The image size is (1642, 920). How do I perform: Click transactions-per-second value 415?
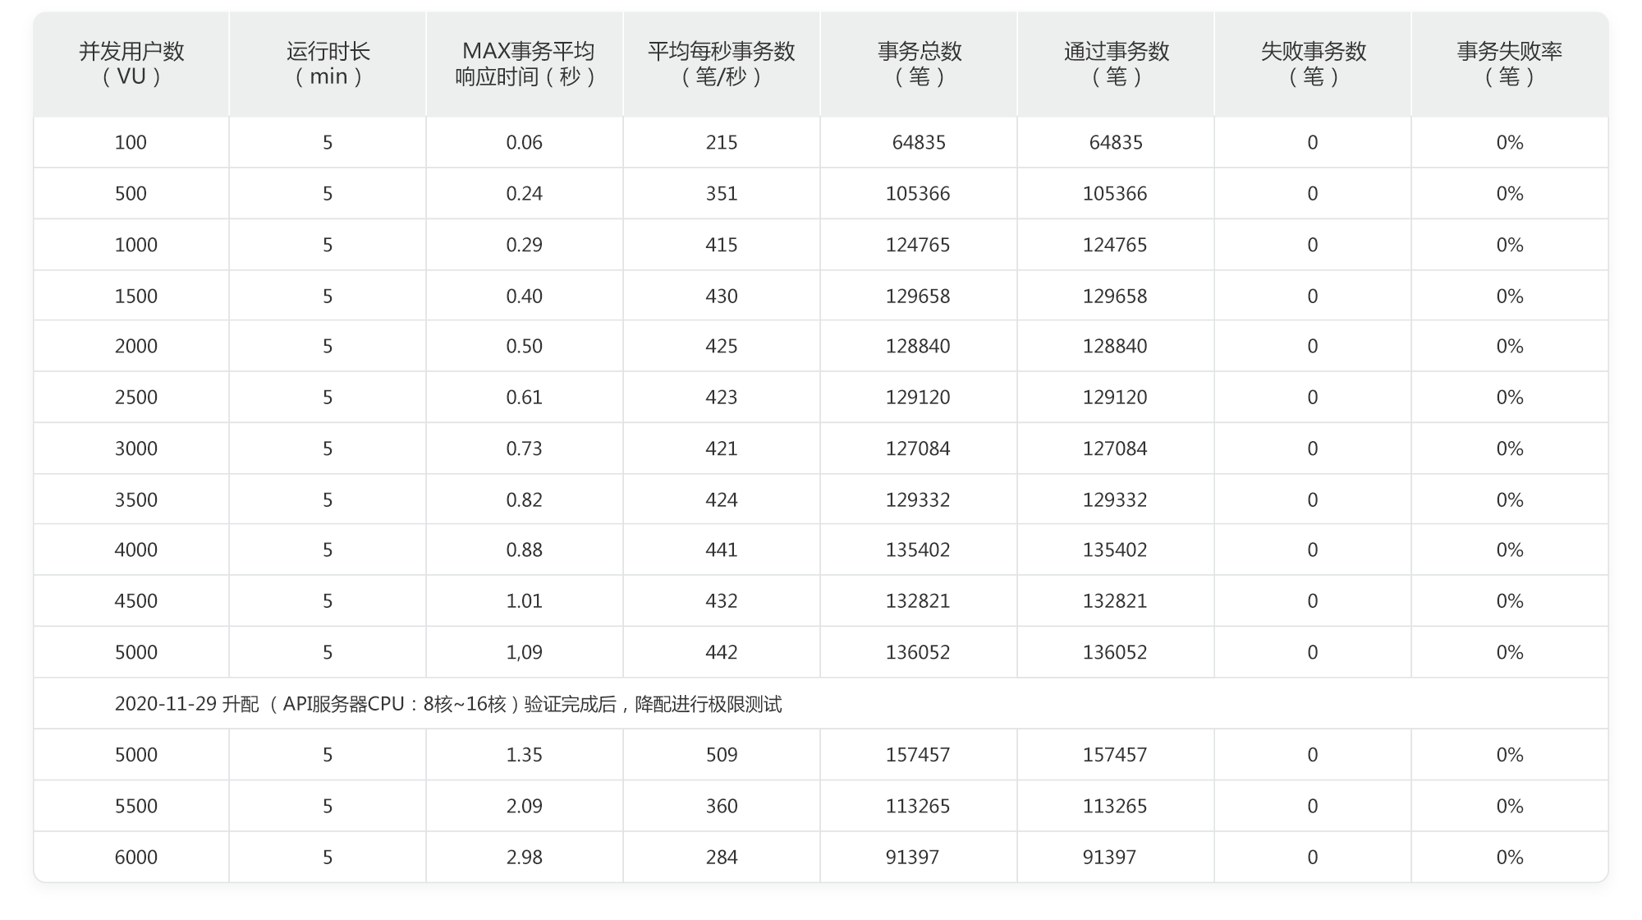tap(722, 245)
